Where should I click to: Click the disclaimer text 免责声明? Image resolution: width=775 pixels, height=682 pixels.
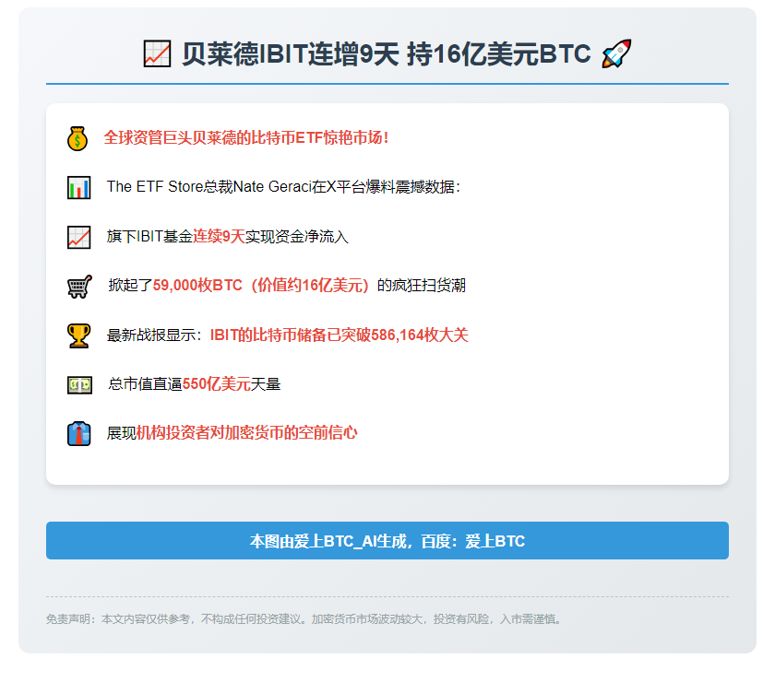(x=304, y=618)
